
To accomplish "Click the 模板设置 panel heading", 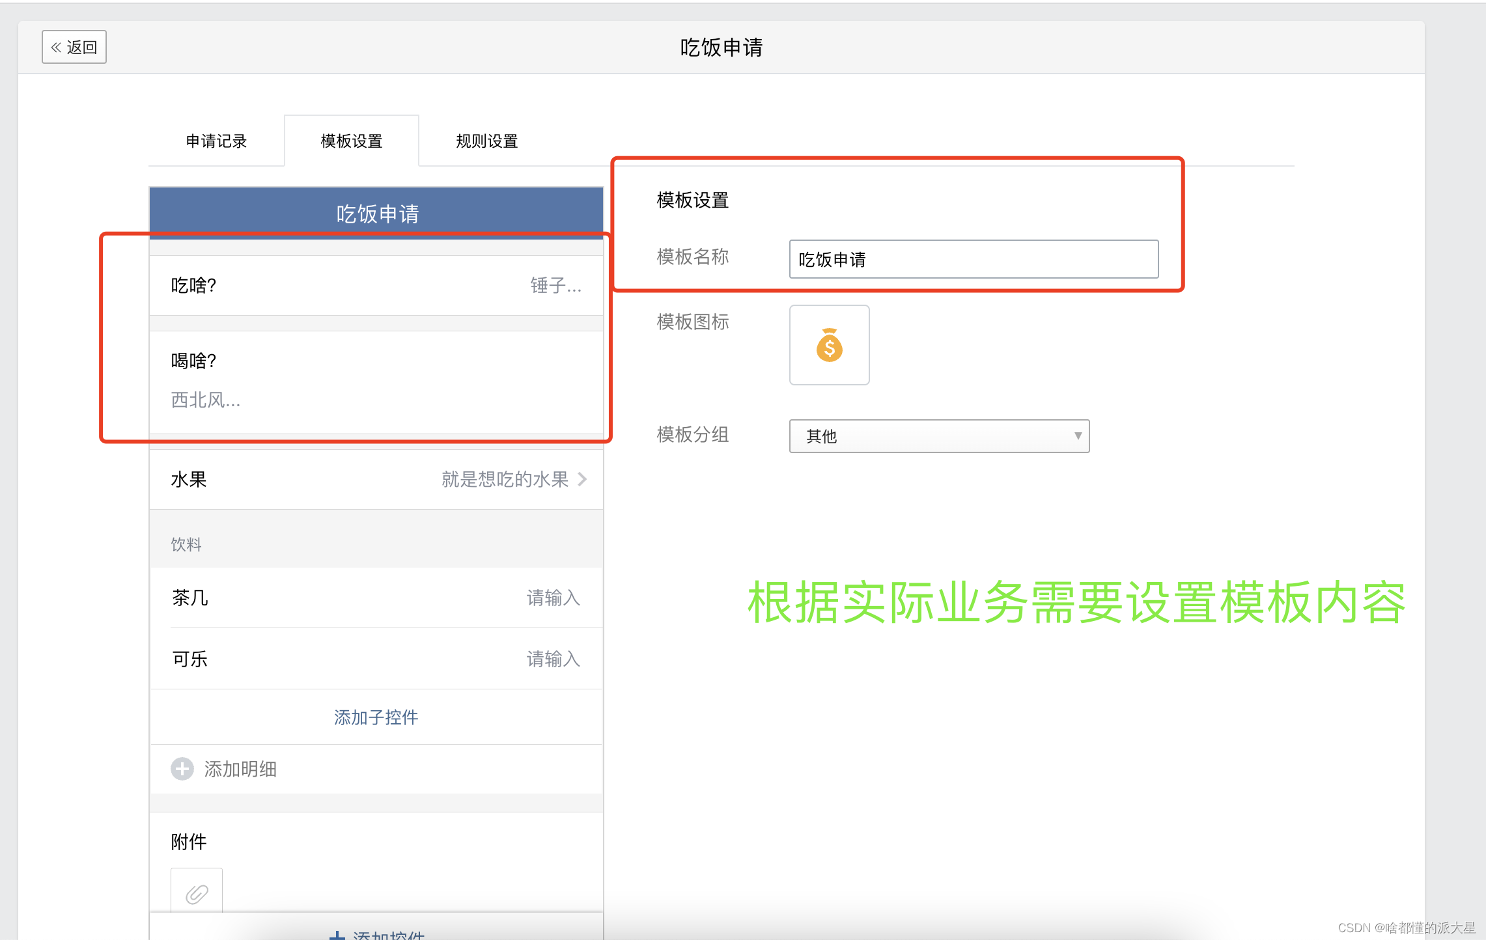I will tap(693, 200).
